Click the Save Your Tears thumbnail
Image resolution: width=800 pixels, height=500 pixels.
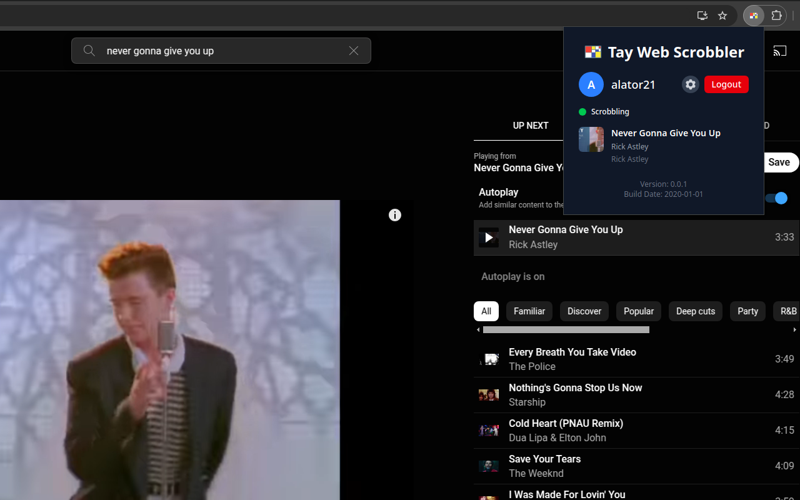[x=489, y=466]
